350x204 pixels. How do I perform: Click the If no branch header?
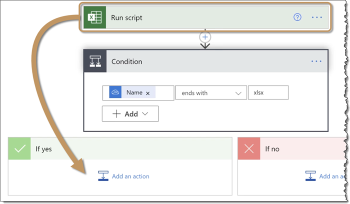[x=300, y=148]
